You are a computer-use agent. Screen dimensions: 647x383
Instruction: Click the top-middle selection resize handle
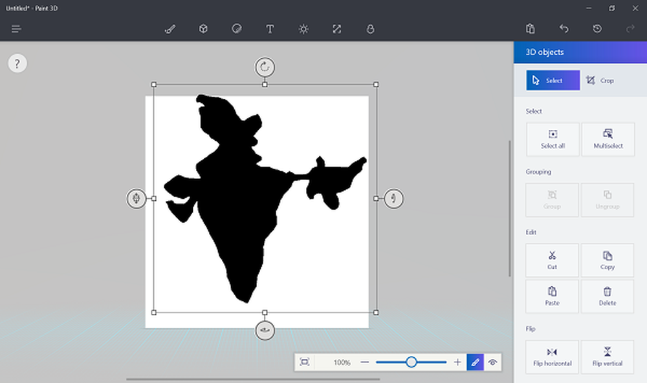click(265, 85)
